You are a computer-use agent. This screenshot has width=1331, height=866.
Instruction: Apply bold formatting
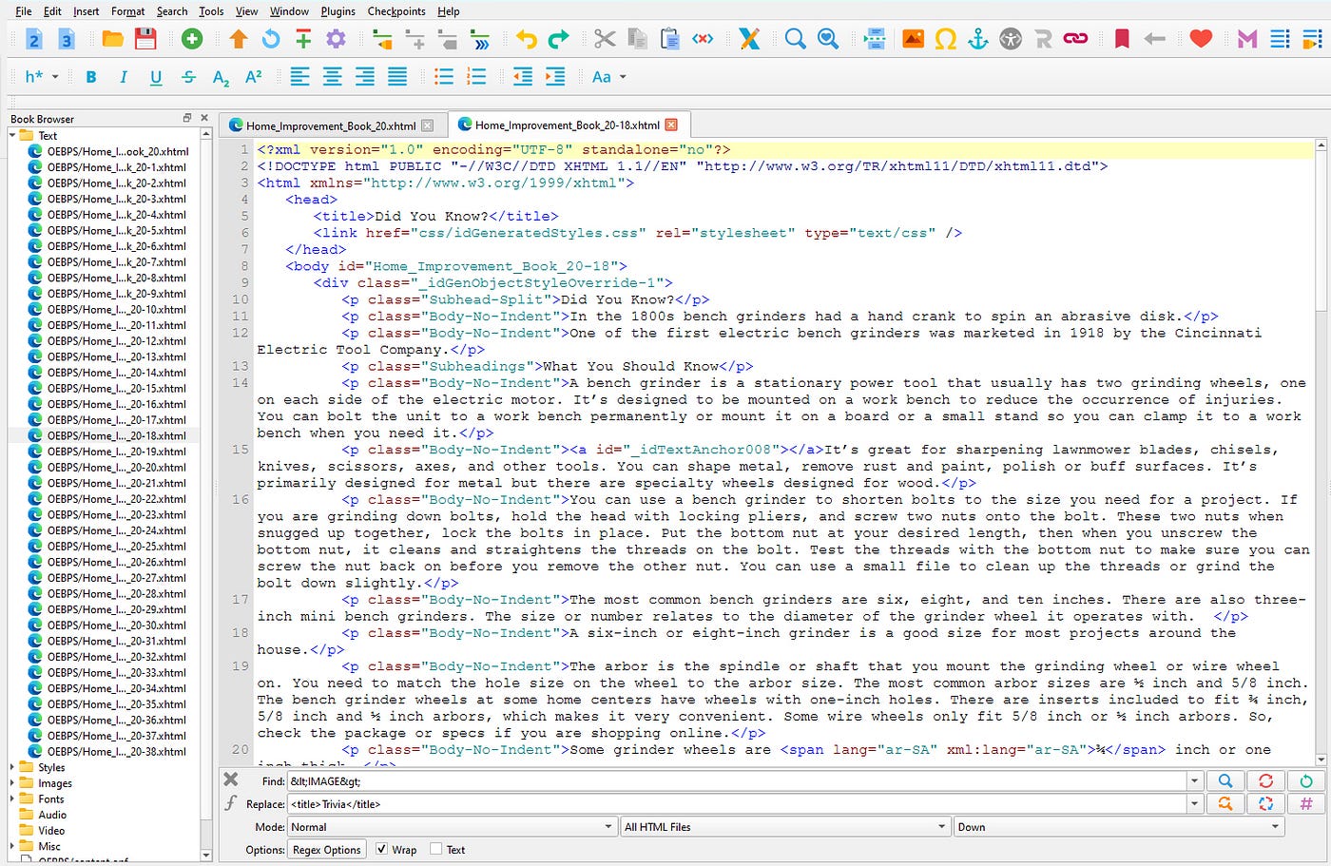tap(91, 77)
